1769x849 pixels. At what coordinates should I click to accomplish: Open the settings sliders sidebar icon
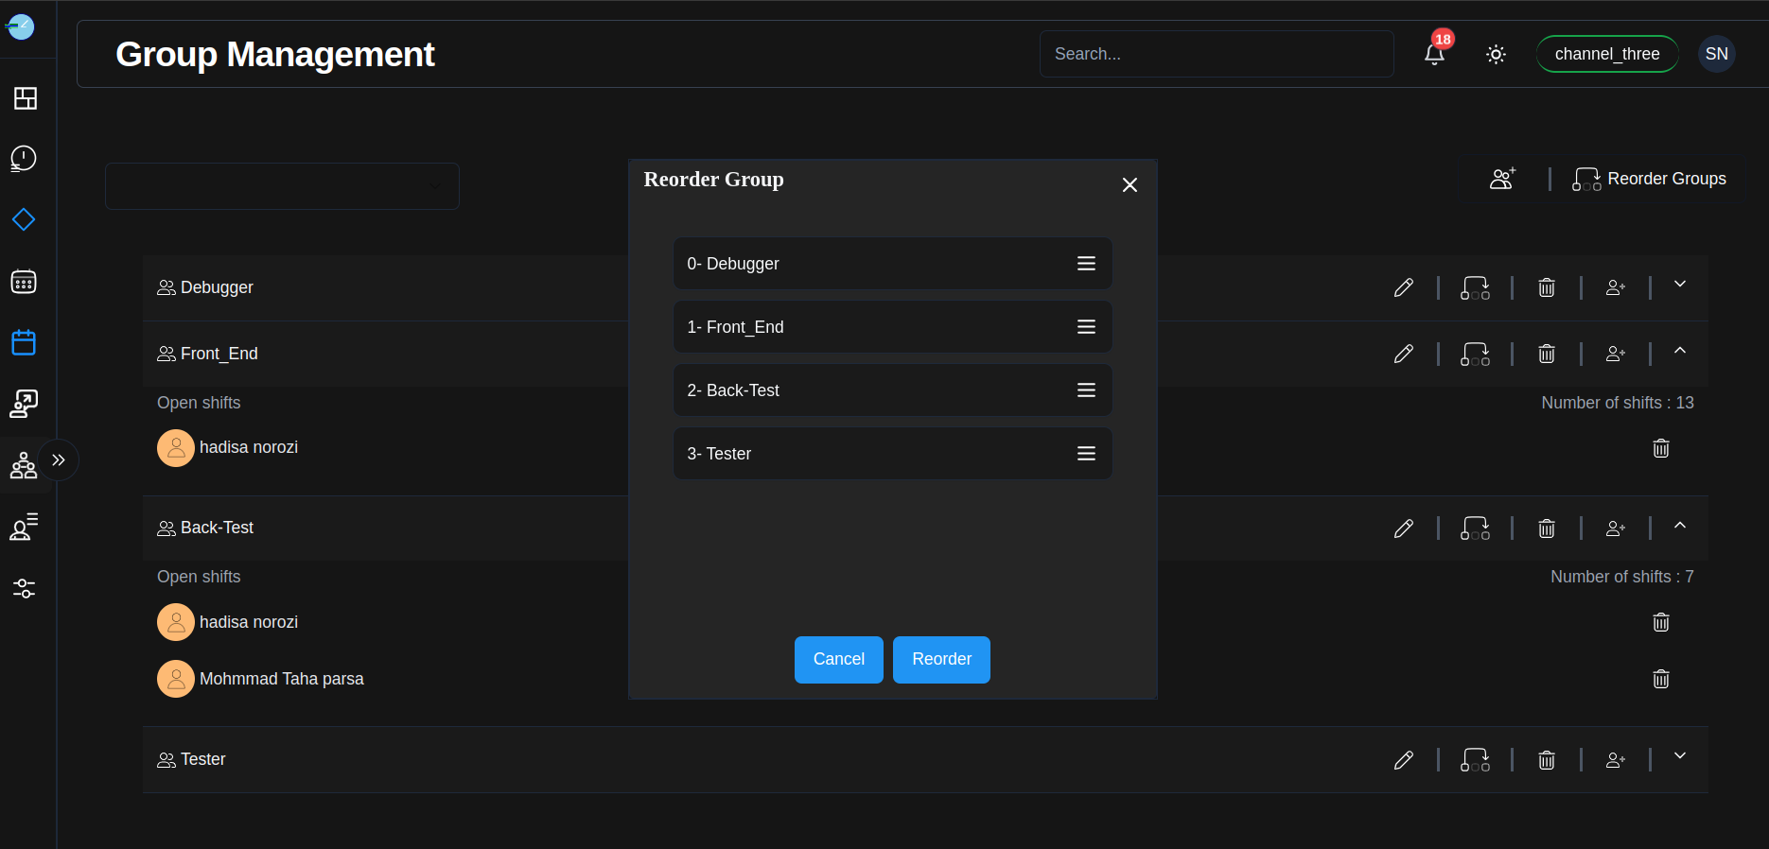coord(24,589)
